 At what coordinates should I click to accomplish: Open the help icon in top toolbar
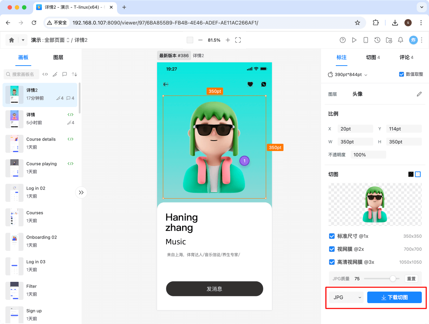click(x=342, y=40)
